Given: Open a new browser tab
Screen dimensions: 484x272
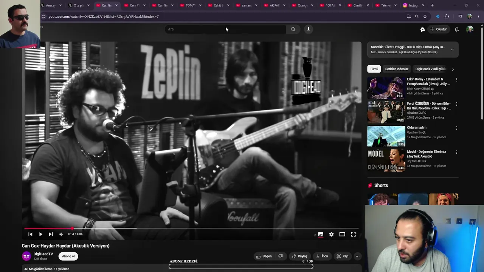Looking at the screenshot, I should coord(432,5).
